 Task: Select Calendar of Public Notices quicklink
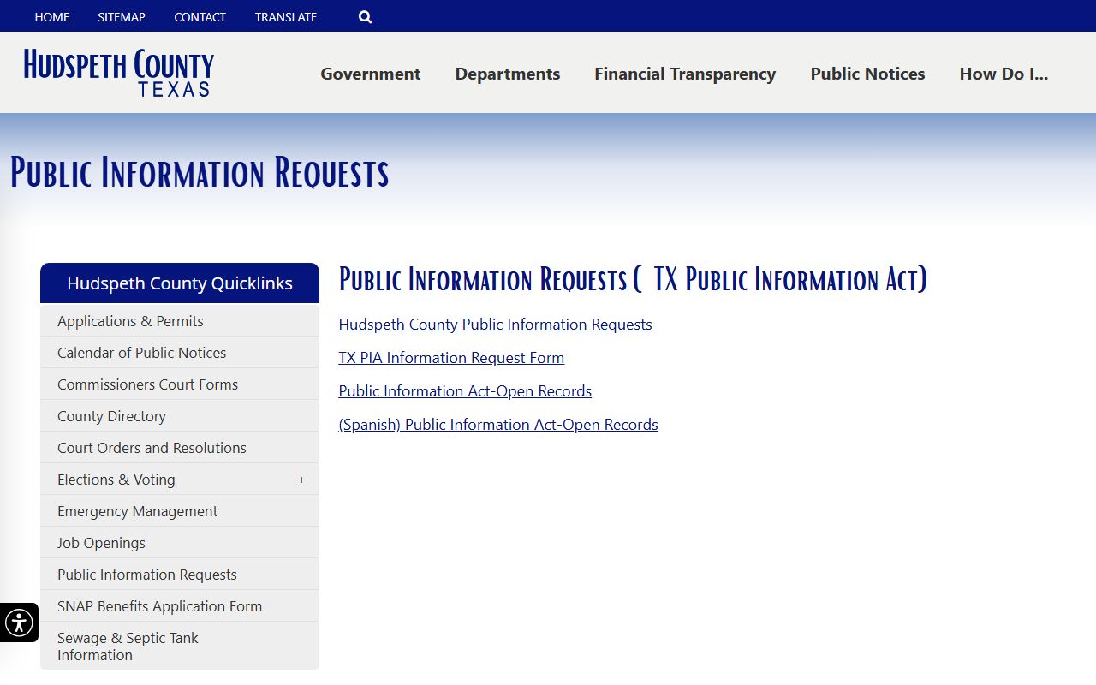[x=180, y=353]
